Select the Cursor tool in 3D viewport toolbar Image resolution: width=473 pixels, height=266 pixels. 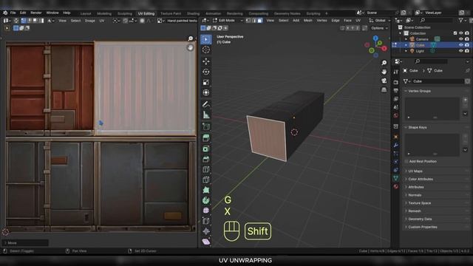pyautogui.click(x=206, y=50)
